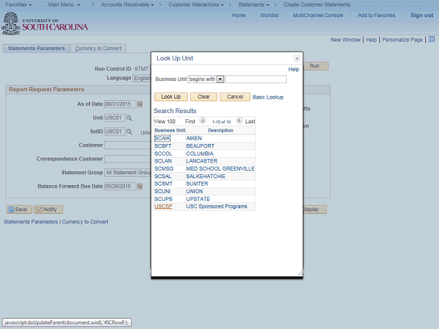
Task: Select business unit SCUPS
Action: pos(163,199)
